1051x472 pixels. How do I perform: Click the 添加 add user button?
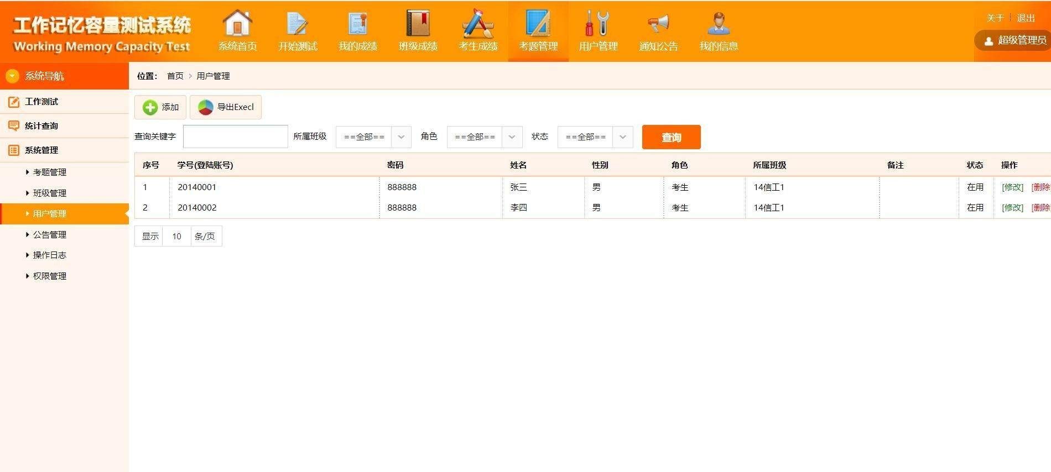(x=160, y=107)
